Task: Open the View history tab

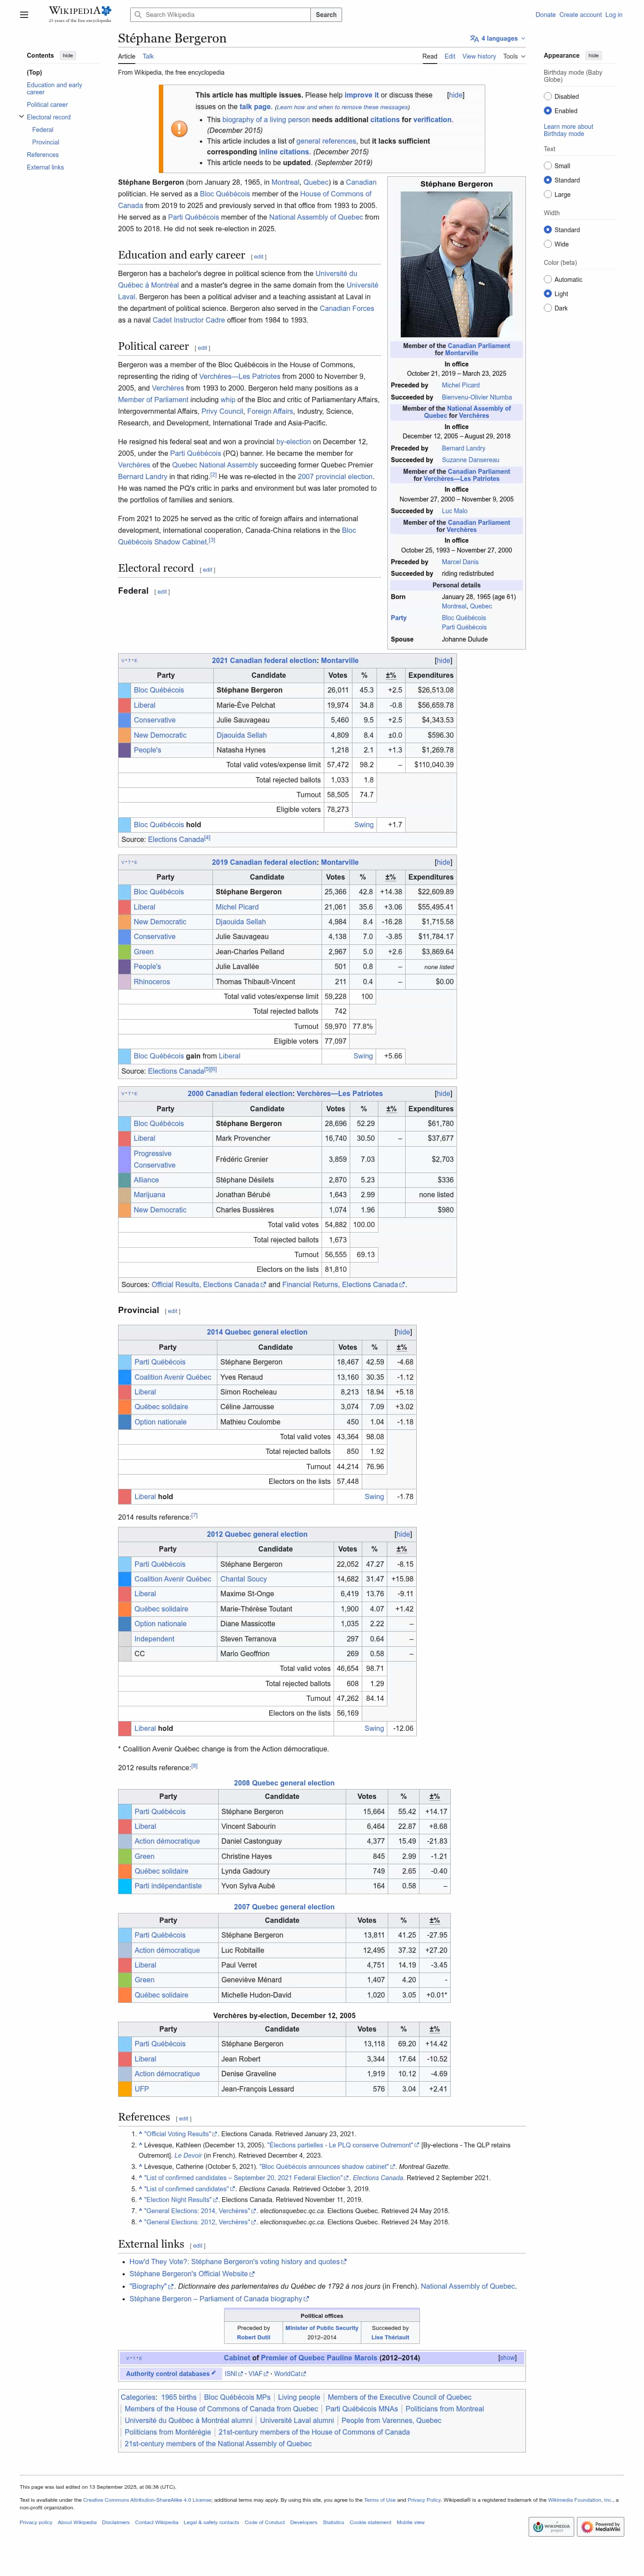Action: (x=478, y=57)
